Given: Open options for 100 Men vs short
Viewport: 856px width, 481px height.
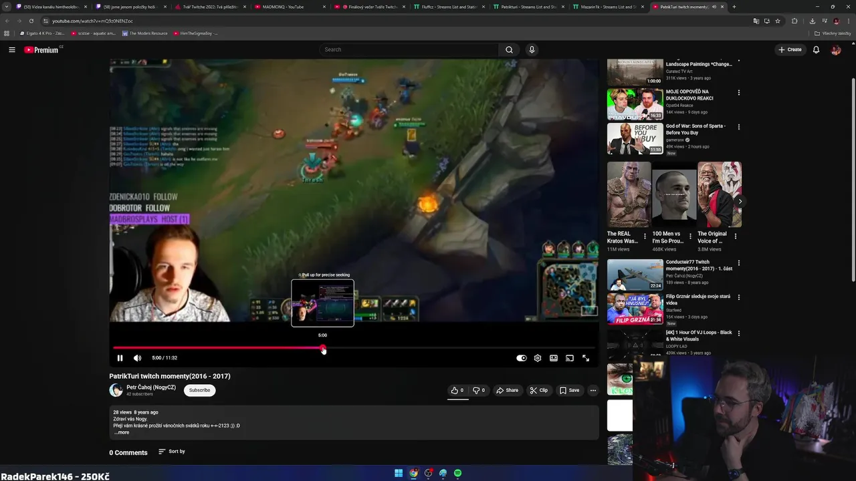Looking at the screenshot, I should (x=690, y=236).
